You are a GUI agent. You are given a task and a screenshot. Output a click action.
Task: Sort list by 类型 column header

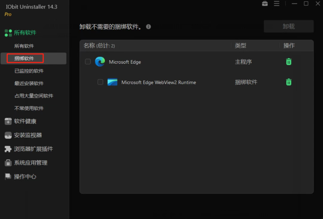click(x=240, y=46)
